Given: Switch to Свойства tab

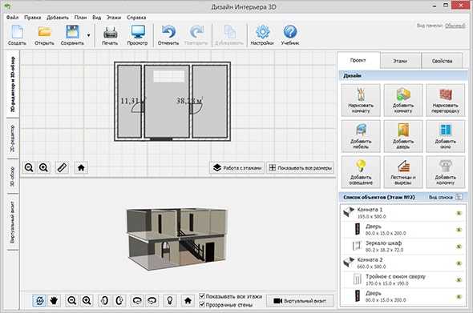Looking at the screenshot, I should coord(442,61).
